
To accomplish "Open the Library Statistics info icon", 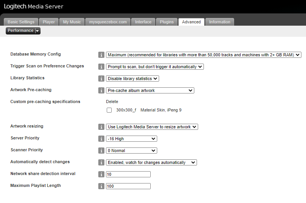I will point(101,79).
